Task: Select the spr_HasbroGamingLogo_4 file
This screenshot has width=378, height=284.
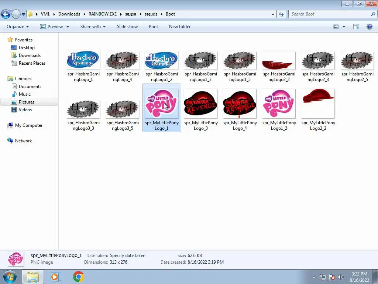Action: pyautogui.click(x=123, y=67)
